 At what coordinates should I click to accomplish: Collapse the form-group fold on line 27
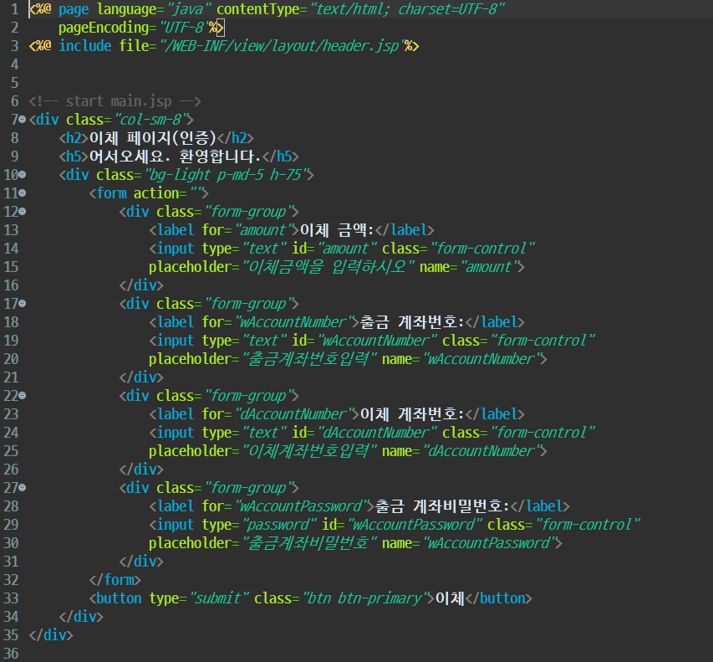23,488
